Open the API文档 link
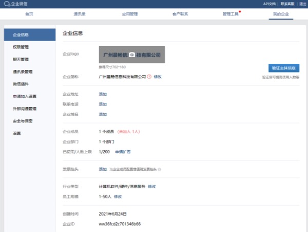 coord(270,4)
